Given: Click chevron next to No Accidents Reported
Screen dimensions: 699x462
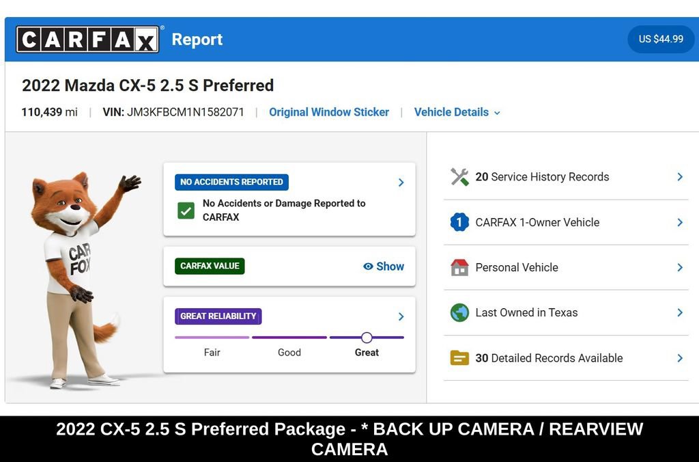Looking at the screenshot, I should [401, 182].
